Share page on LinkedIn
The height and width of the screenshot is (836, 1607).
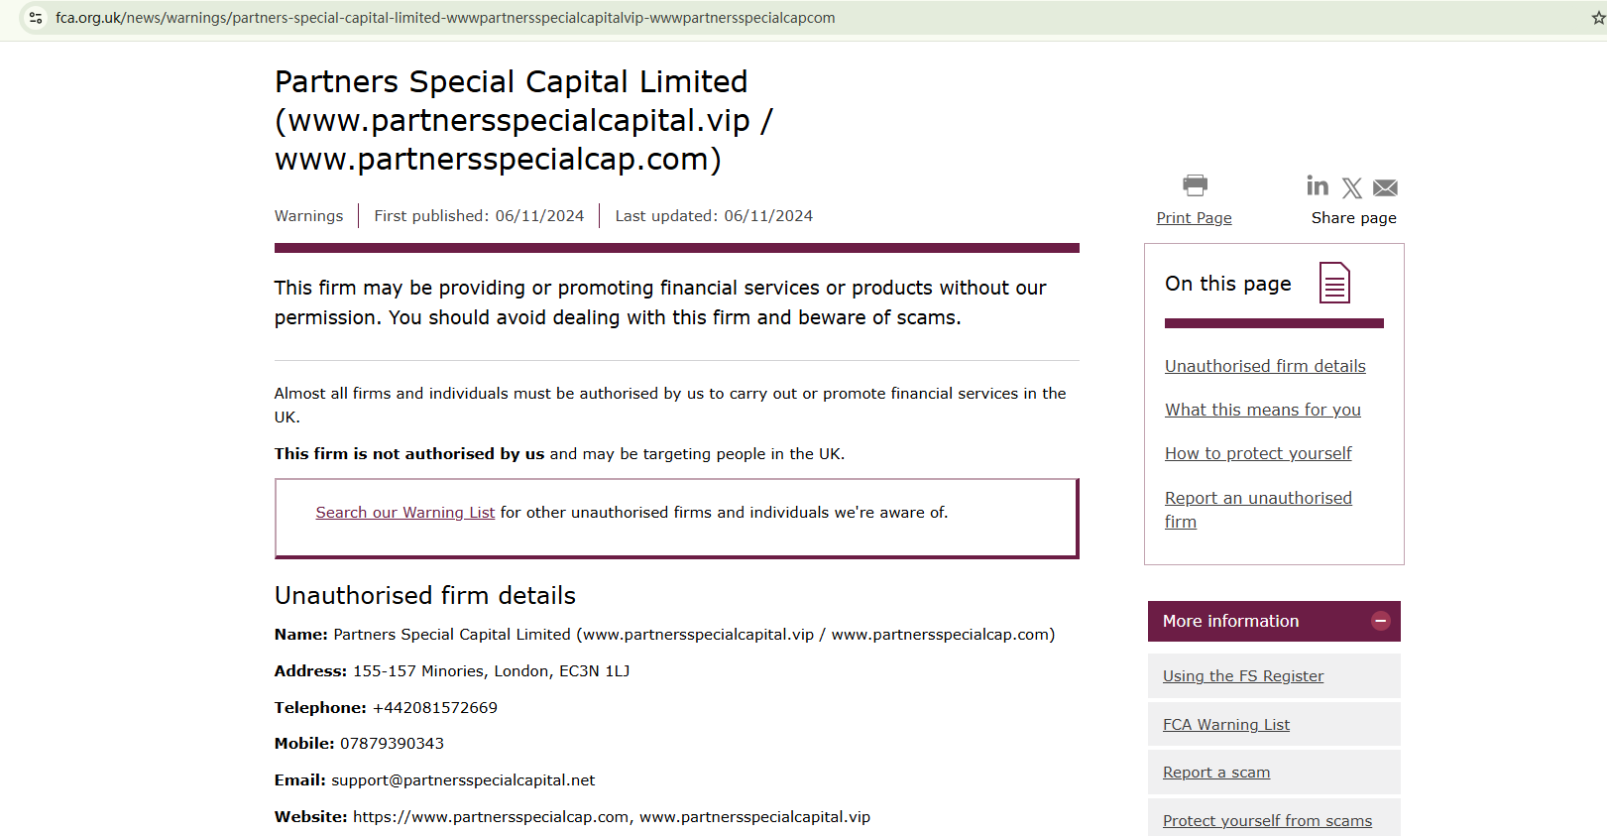(x=1318, y=185)
